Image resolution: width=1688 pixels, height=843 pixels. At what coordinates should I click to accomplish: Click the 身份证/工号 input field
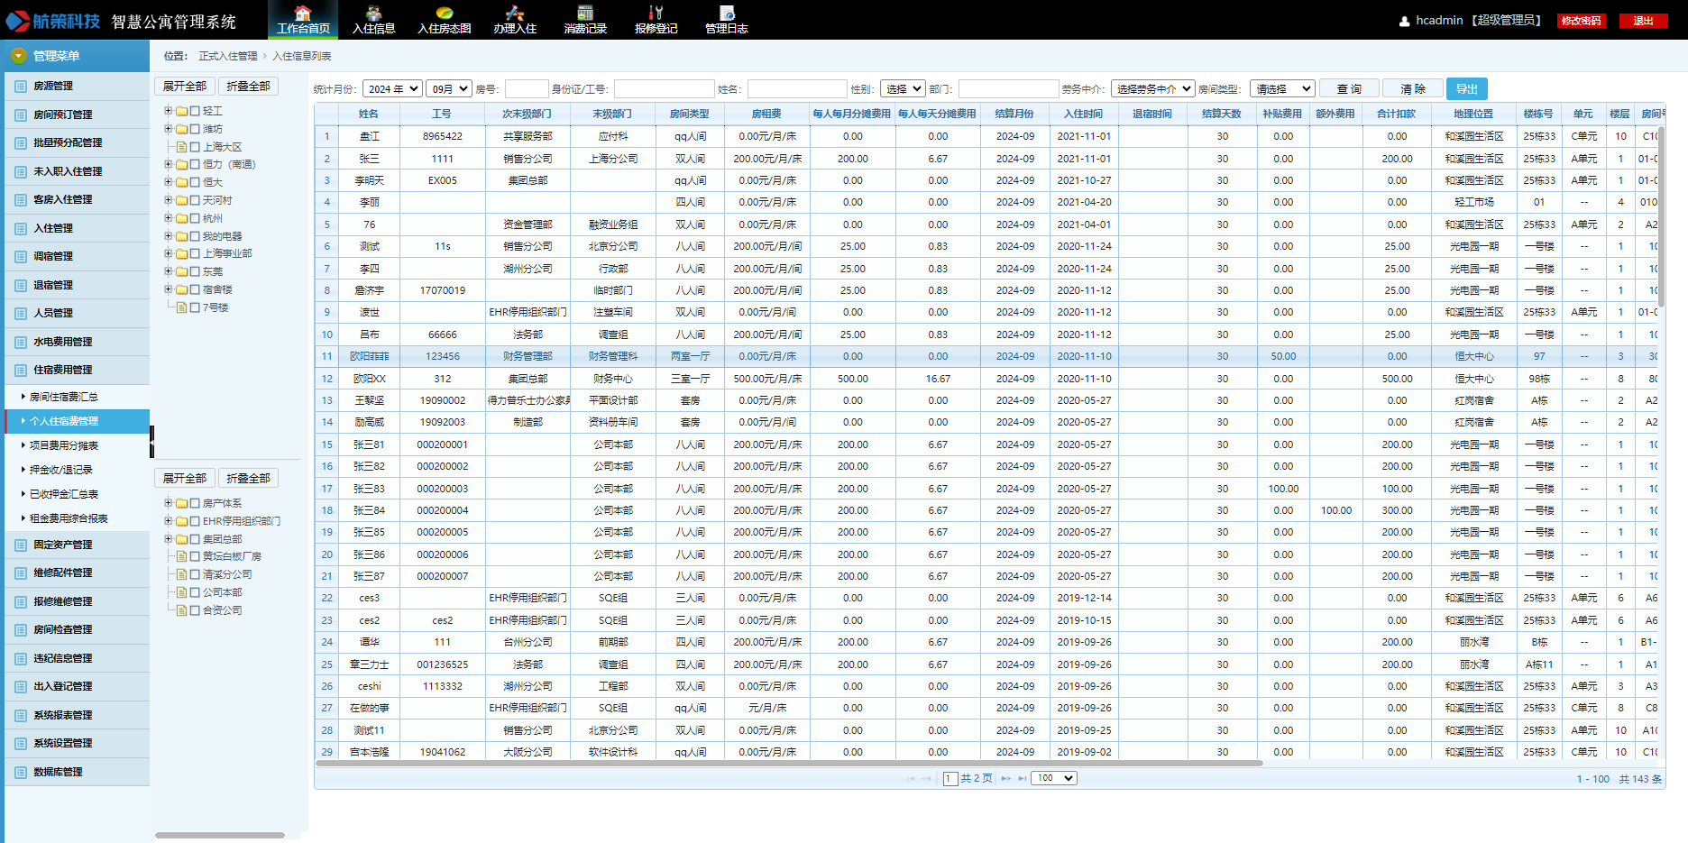pyautogui.click(x=664, y=89)
